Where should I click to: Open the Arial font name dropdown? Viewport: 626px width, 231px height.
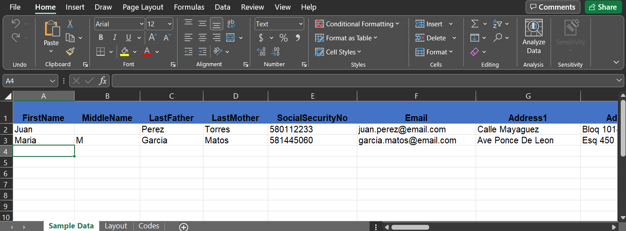coord(142,24)
